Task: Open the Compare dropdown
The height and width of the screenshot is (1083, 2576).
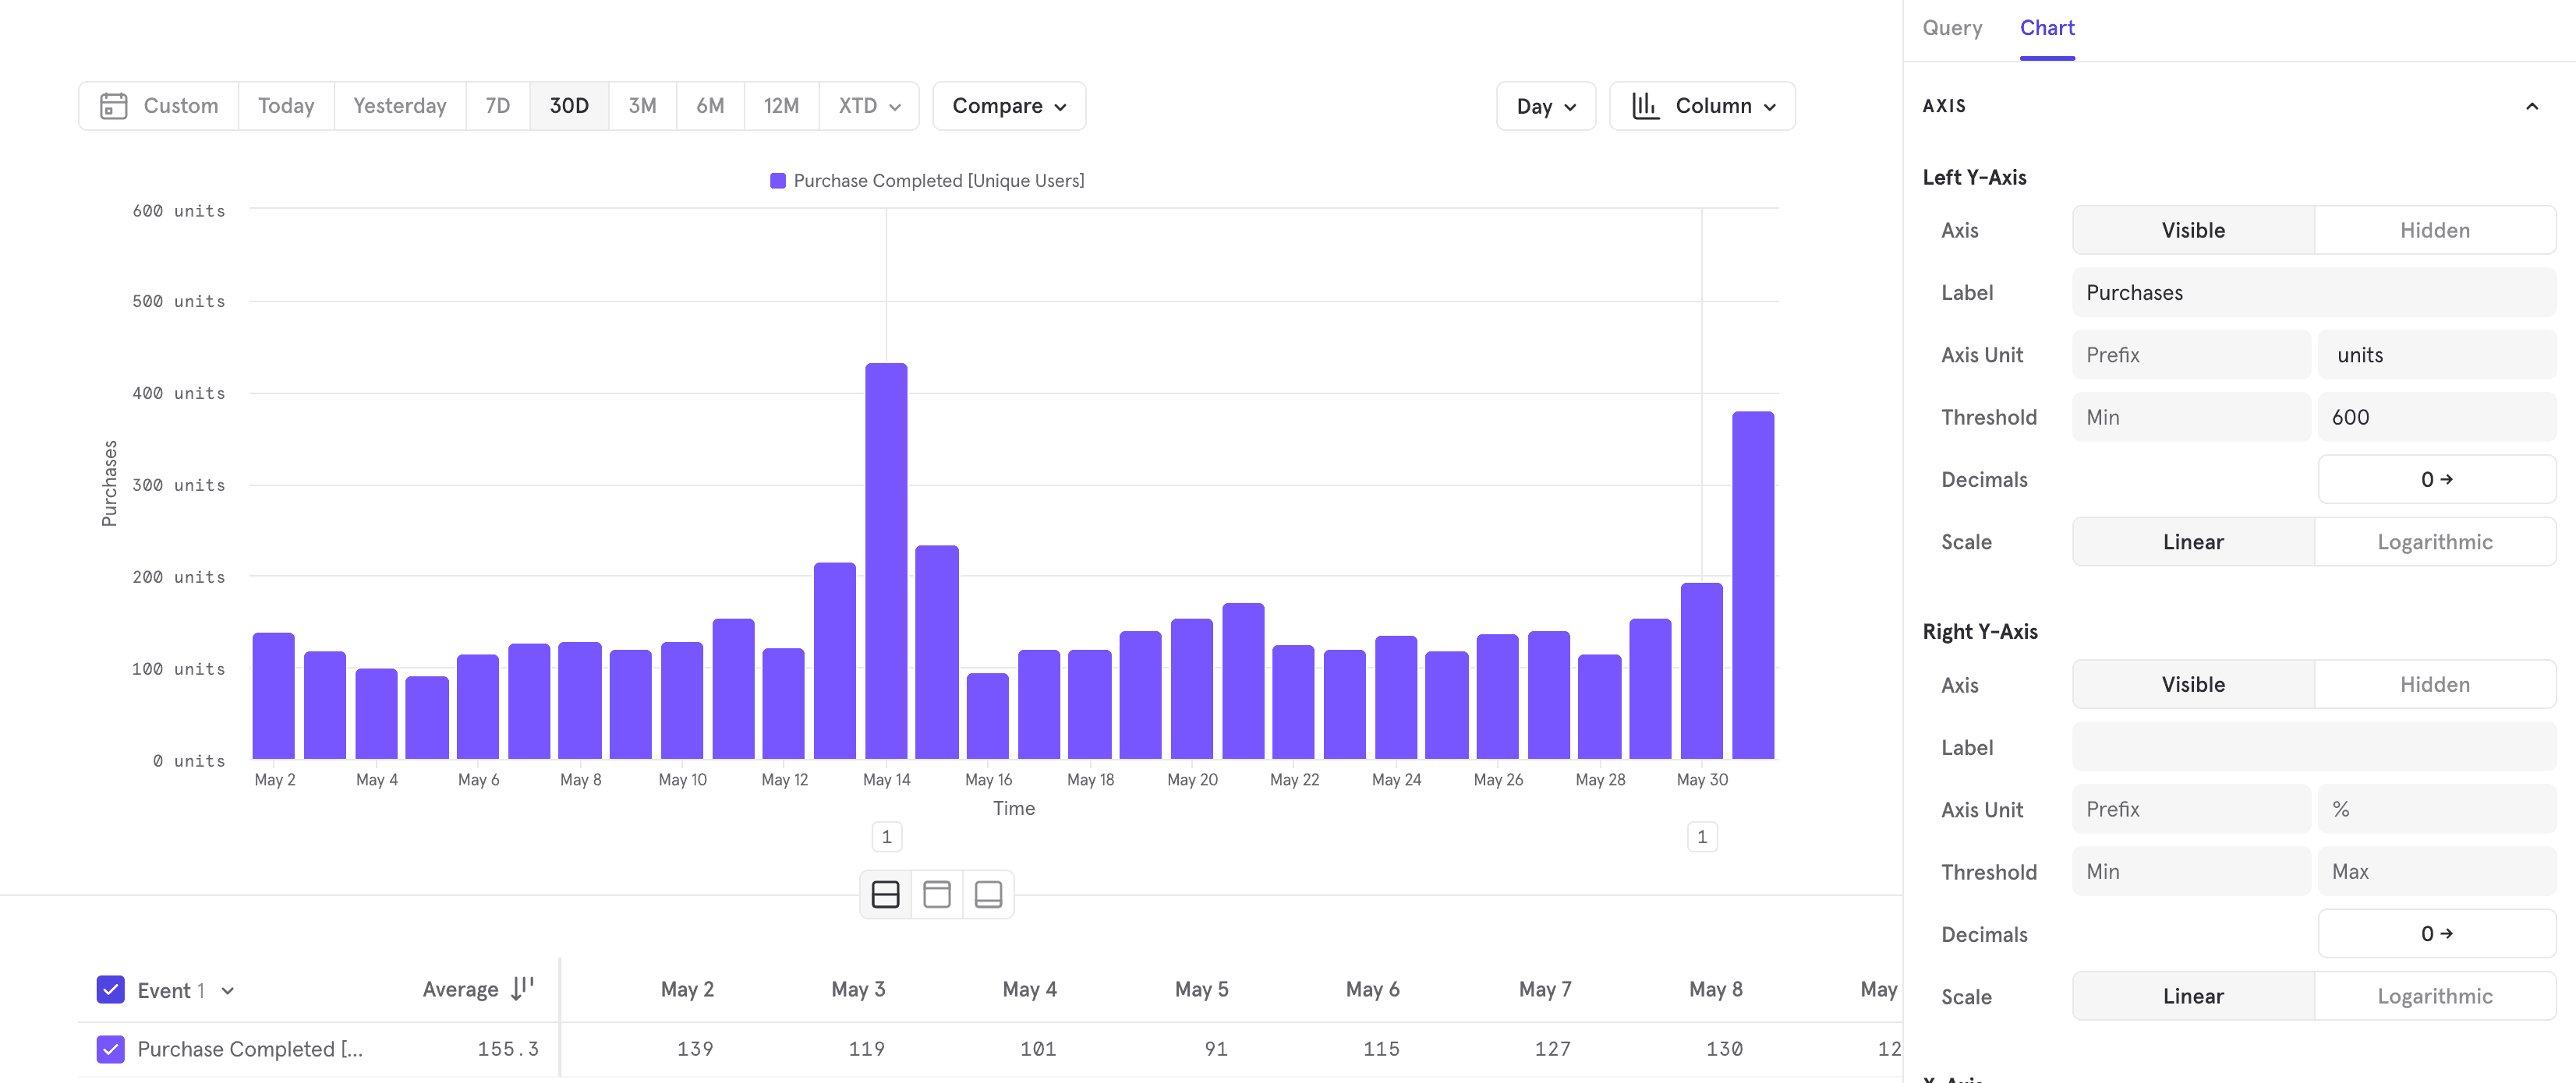Action: (1008, 106)
